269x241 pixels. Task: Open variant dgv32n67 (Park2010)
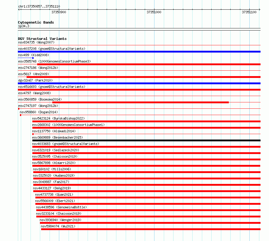pos(35,80)
